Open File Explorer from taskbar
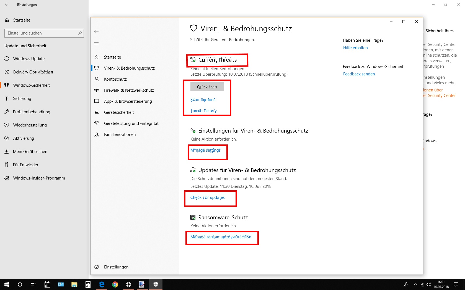This screenshot has height=290, width=465. pos(74,284)
